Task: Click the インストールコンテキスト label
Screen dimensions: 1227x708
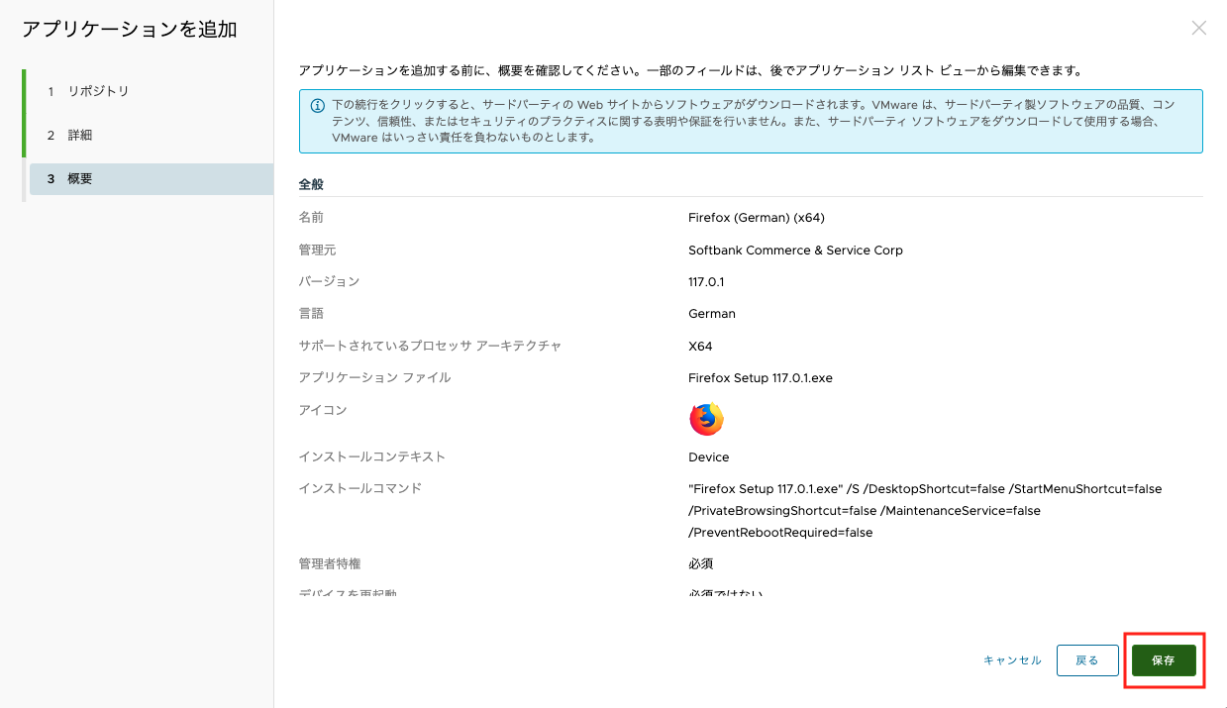Action: click(x=371, y=457)
